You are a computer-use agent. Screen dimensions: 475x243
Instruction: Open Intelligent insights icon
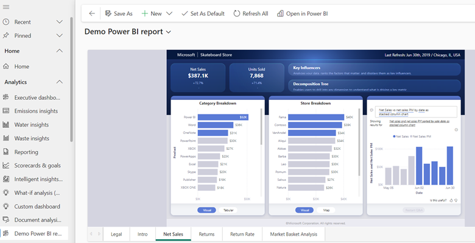point(5,179)
